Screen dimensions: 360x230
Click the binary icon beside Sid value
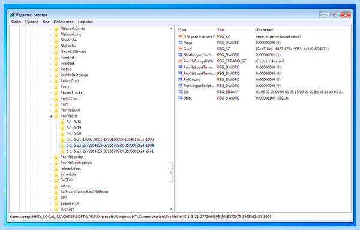tap(180, 92)
